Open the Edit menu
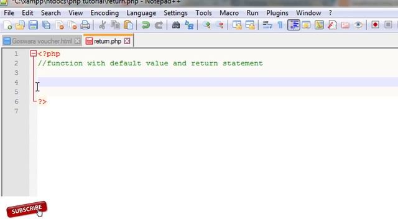 [x=27, y=13]
